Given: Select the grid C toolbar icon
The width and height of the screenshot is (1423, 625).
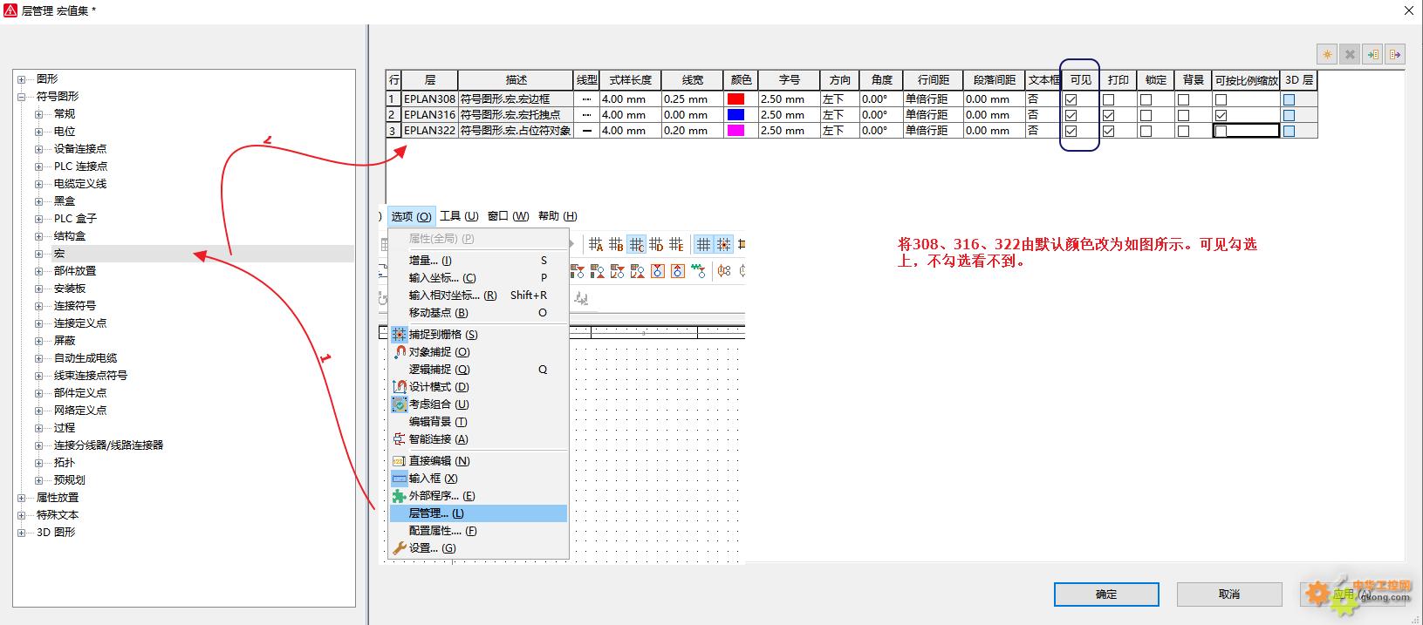Looking at the screenshot, I should 636,245.
